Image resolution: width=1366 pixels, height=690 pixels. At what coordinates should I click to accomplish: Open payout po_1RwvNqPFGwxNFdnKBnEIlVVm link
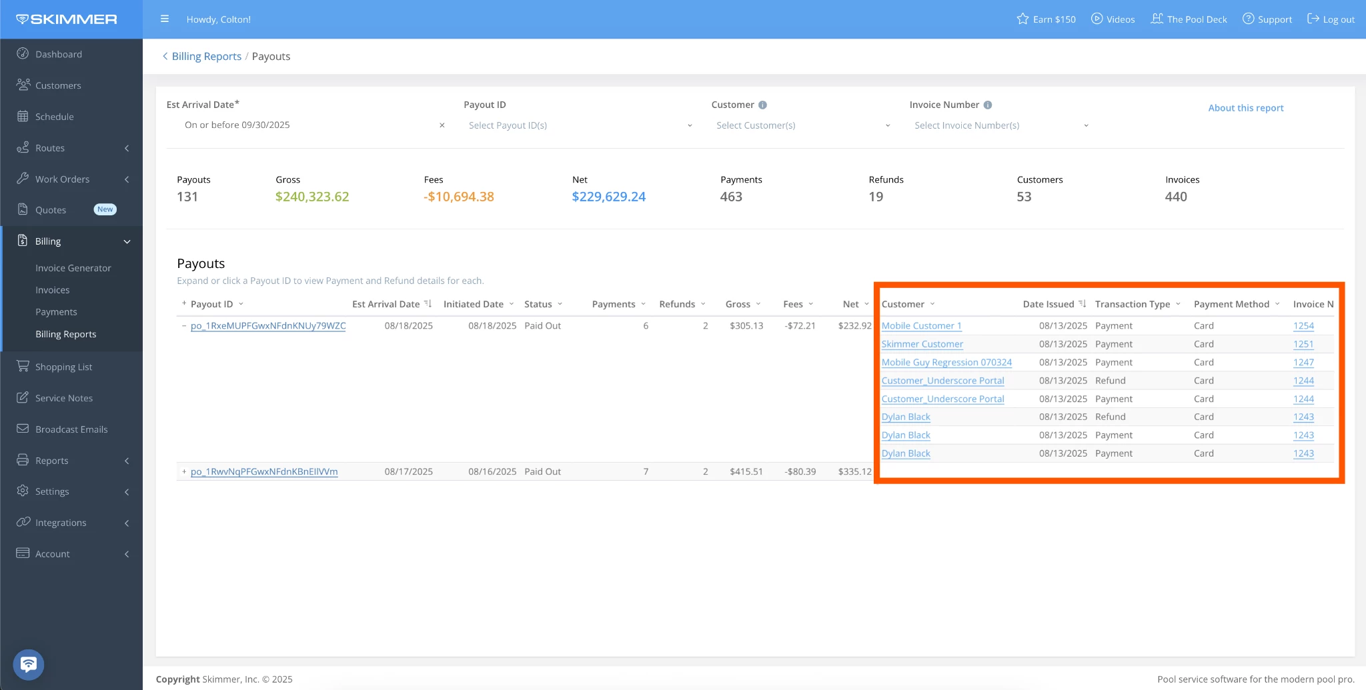(264, 471)
